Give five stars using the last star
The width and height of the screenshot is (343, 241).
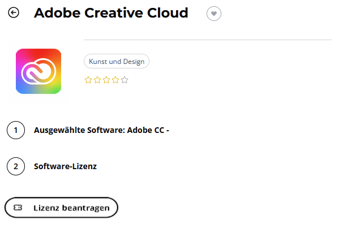pos(125,80)
